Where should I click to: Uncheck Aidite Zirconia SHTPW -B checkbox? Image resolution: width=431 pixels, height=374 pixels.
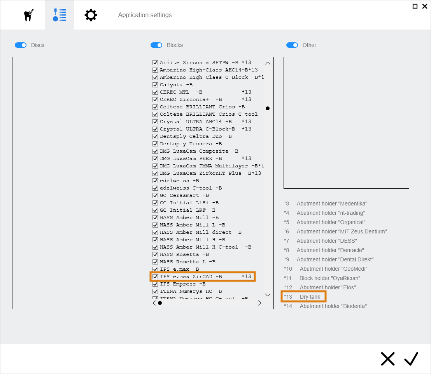pyautogui.click(x=155, y=63)
